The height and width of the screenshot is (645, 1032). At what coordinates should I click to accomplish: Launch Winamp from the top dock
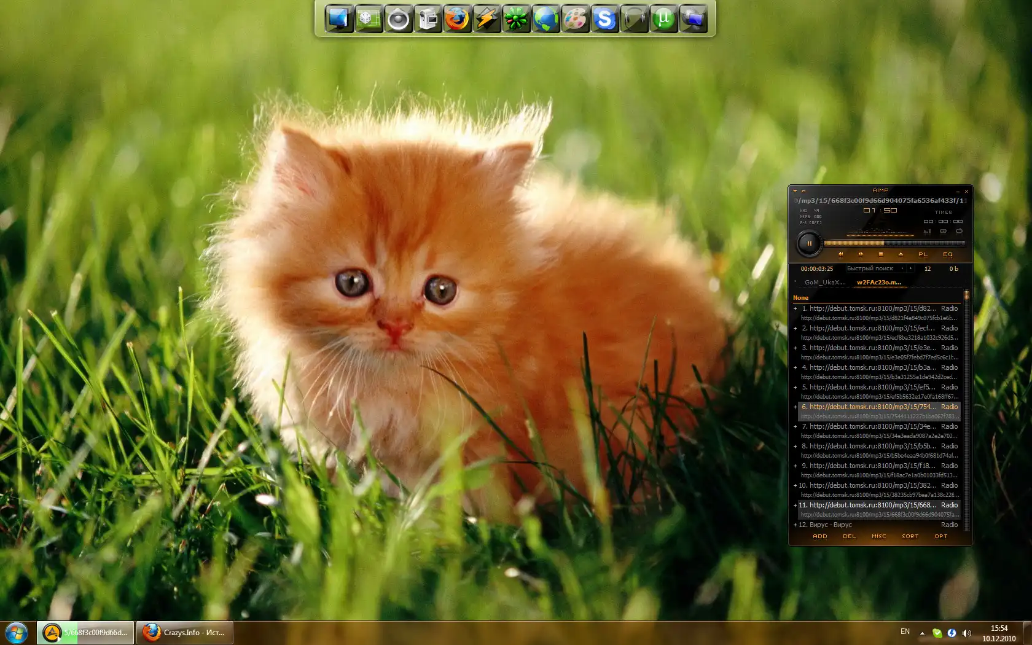486,19
